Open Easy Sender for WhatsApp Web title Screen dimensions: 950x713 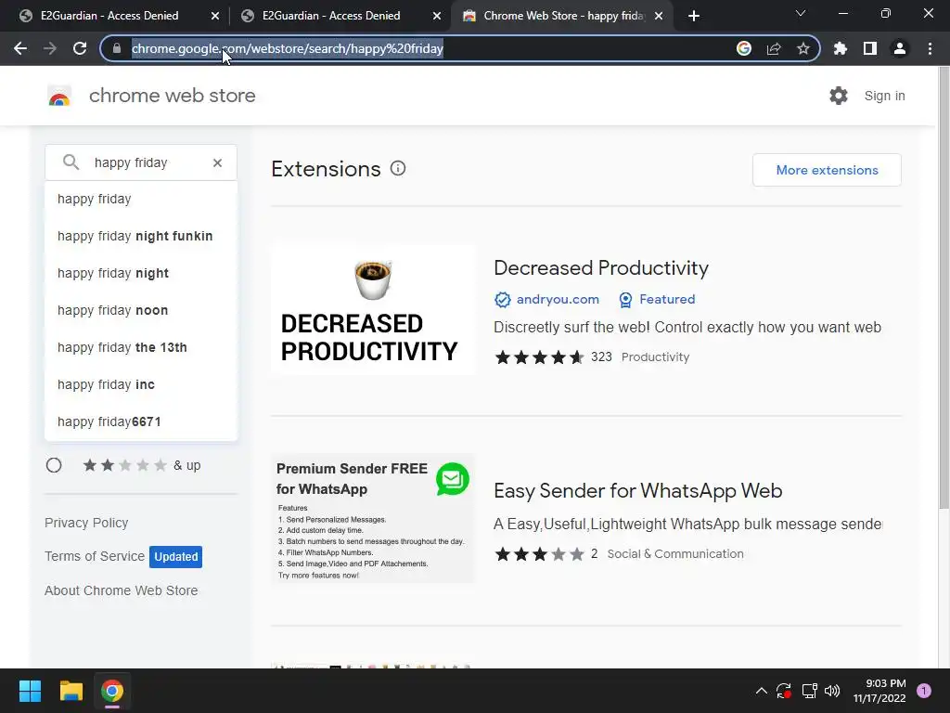pos(638,490)
